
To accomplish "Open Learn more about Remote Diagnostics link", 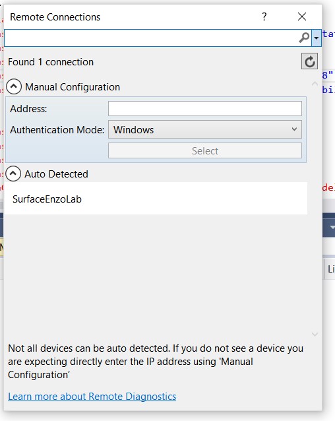I will click(92, 397).
